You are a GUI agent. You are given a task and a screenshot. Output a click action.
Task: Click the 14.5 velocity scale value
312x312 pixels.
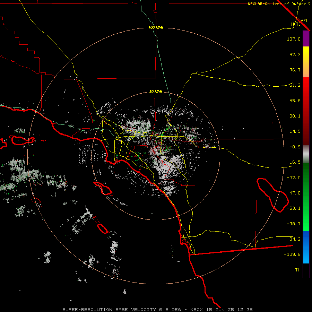click(x=295, y=131)
